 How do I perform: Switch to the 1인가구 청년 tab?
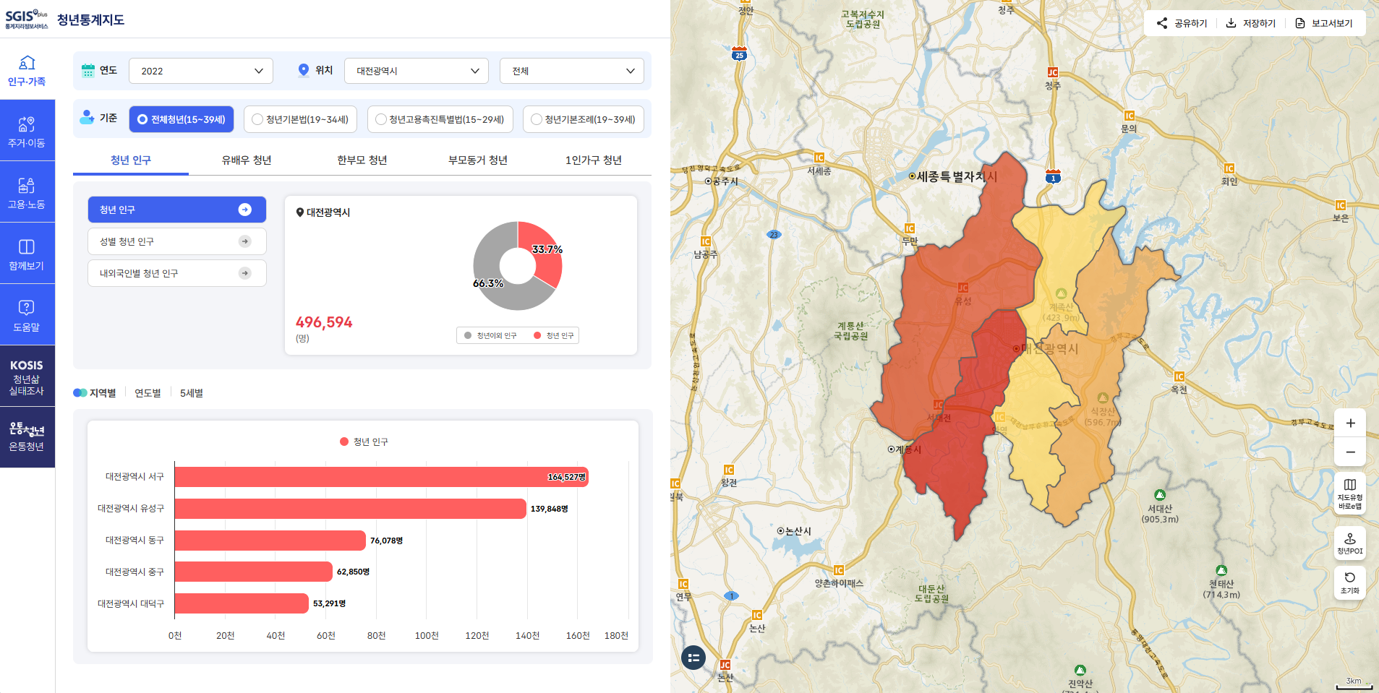tap(593, 160)
